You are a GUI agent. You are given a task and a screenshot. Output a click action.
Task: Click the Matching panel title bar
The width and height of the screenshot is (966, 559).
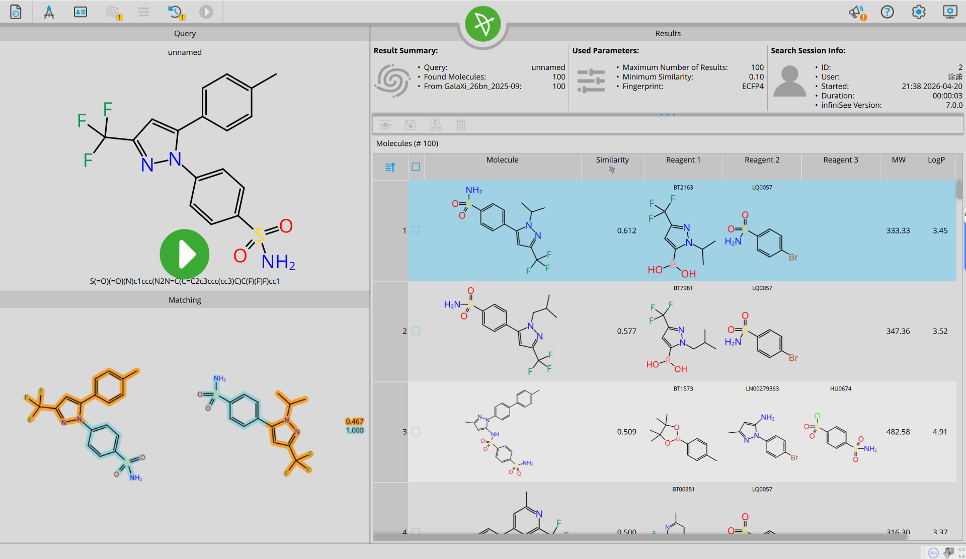pyautogui.click(x=185, y=300)
